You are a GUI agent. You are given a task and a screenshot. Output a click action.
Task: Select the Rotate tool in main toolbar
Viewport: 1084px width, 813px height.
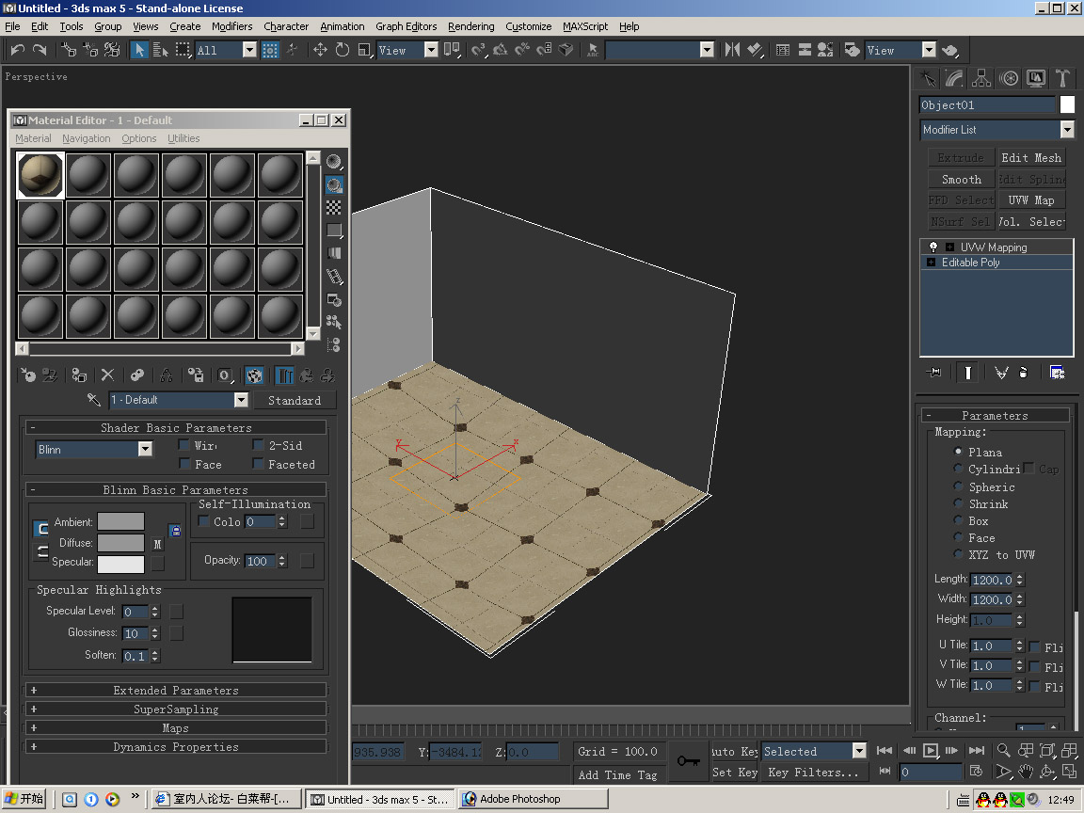coord(343,50)
